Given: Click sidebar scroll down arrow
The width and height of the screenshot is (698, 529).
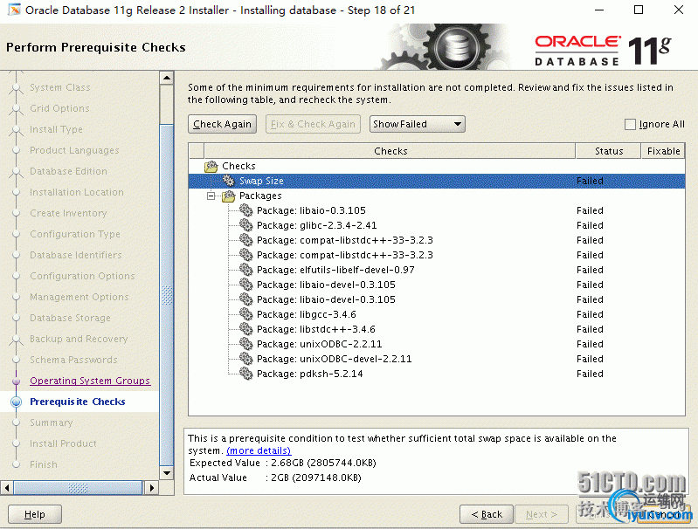Looking at the screenshot, I should click(167, 473).
